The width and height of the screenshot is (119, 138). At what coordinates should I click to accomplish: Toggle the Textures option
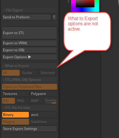15,94
